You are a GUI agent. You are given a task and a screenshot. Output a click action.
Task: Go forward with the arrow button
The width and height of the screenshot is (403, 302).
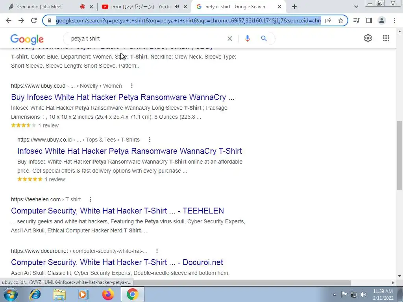[21, 20]
